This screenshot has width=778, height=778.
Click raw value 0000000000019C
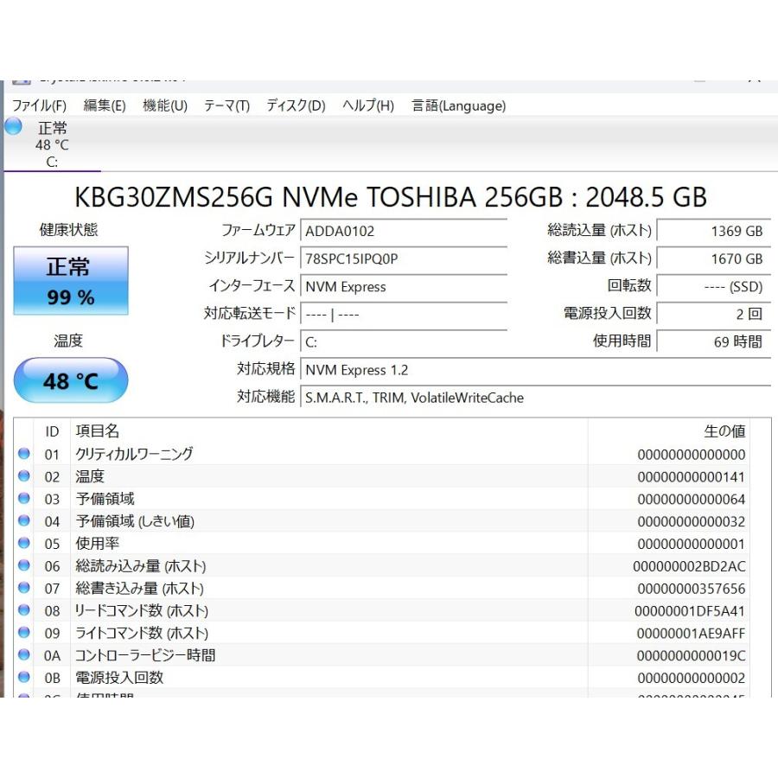(x=691, y=655)
